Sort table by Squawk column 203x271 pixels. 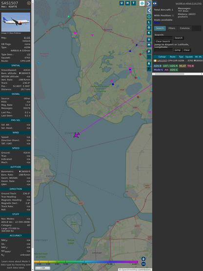pyautogui.click(x=189, y=57)
